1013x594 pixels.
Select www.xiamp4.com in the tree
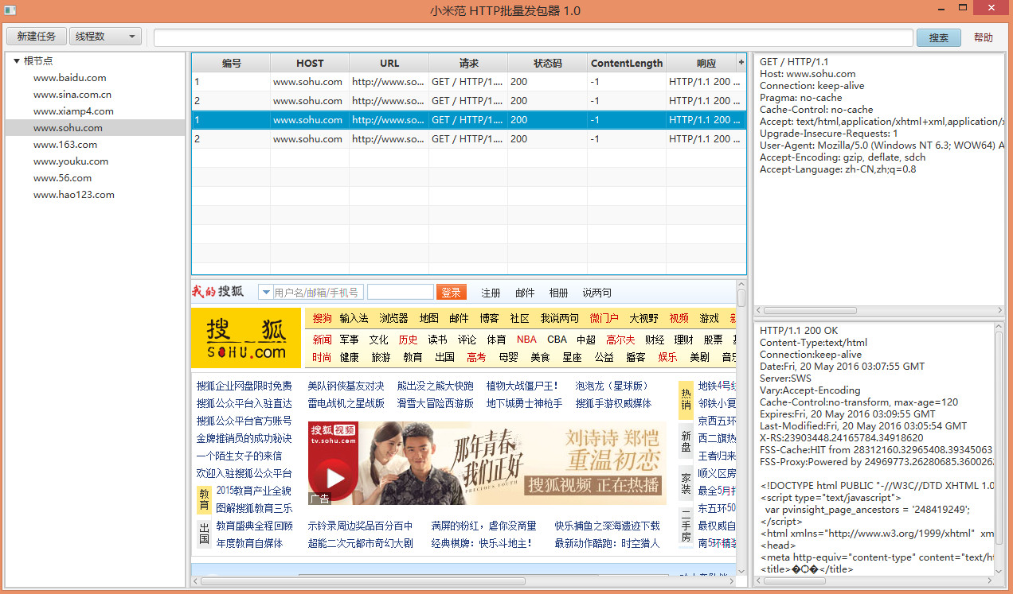pos(73,111)
